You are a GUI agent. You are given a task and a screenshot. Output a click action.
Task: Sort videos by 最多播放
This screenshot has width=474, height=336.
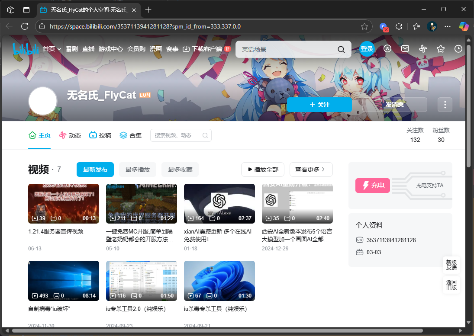(x=138, y=170)
